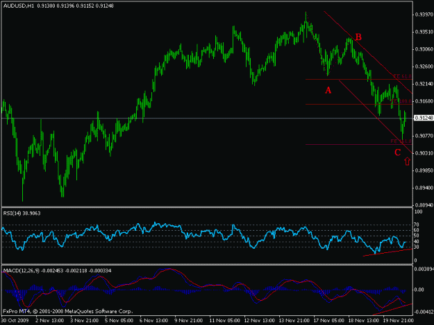The image size is (434, 325).
Task: Click the 0.89400 price axis label
Action: click(424, 188)
